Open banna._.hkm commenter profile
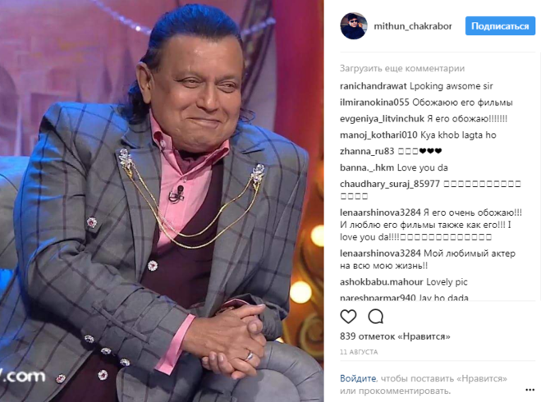541x402 pixels. 367,167
